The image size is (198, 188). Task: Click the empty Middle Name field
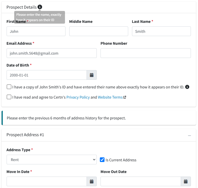pyautogui.click(x=99, y=31)
